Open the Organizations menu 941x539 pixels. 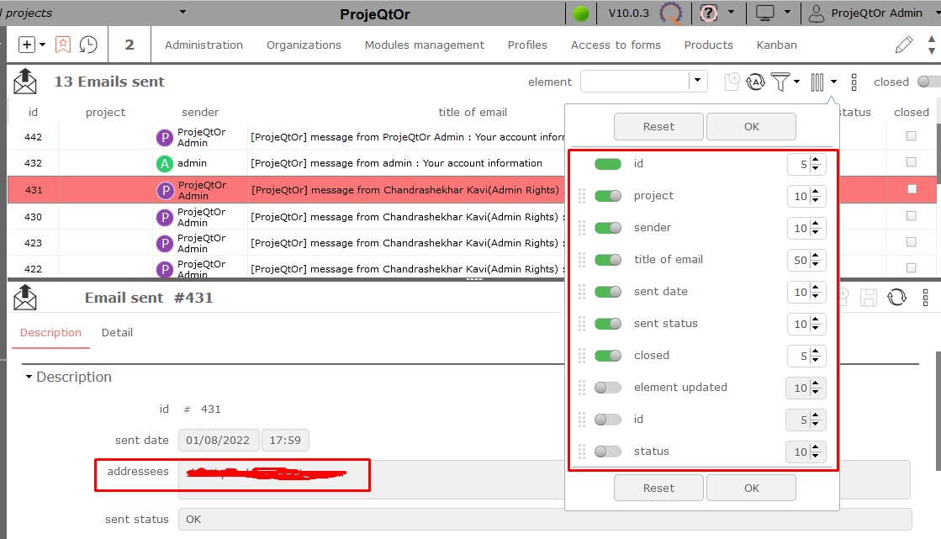click(x=304, y=45)
